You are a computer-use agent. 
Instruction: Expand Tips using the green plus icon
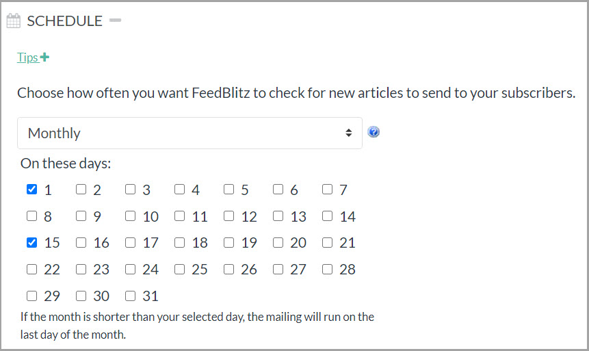pyautogui.click(x=44, y=57)
